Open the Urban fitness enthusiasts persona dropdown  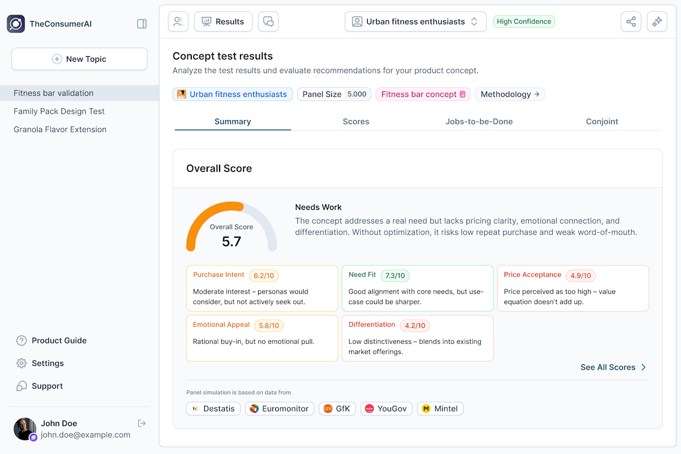(x=415, y=21)
